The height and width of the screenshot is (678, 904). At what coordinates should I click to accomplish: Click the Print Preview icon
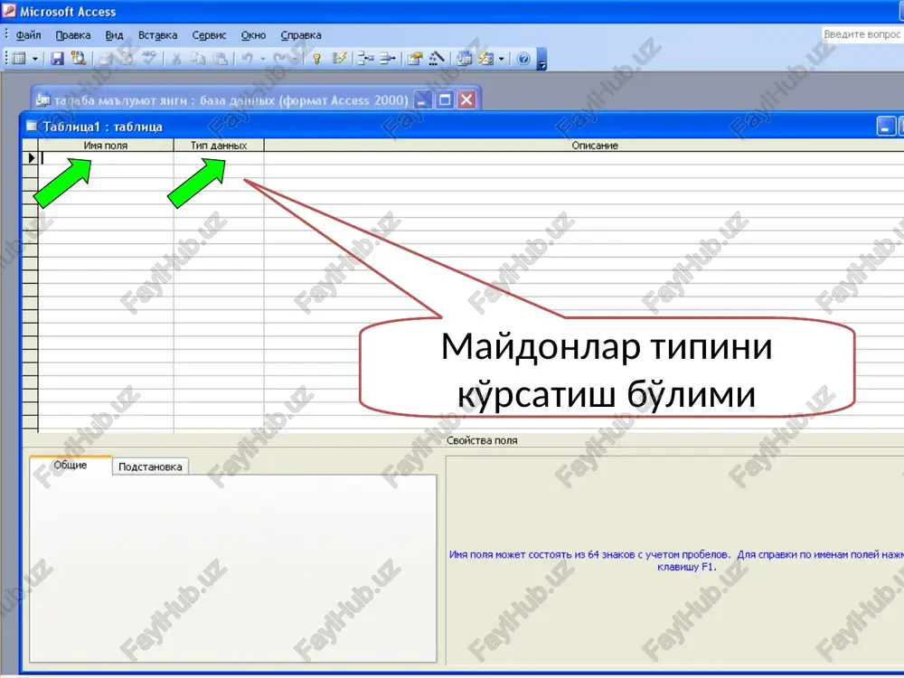[127, 58]
